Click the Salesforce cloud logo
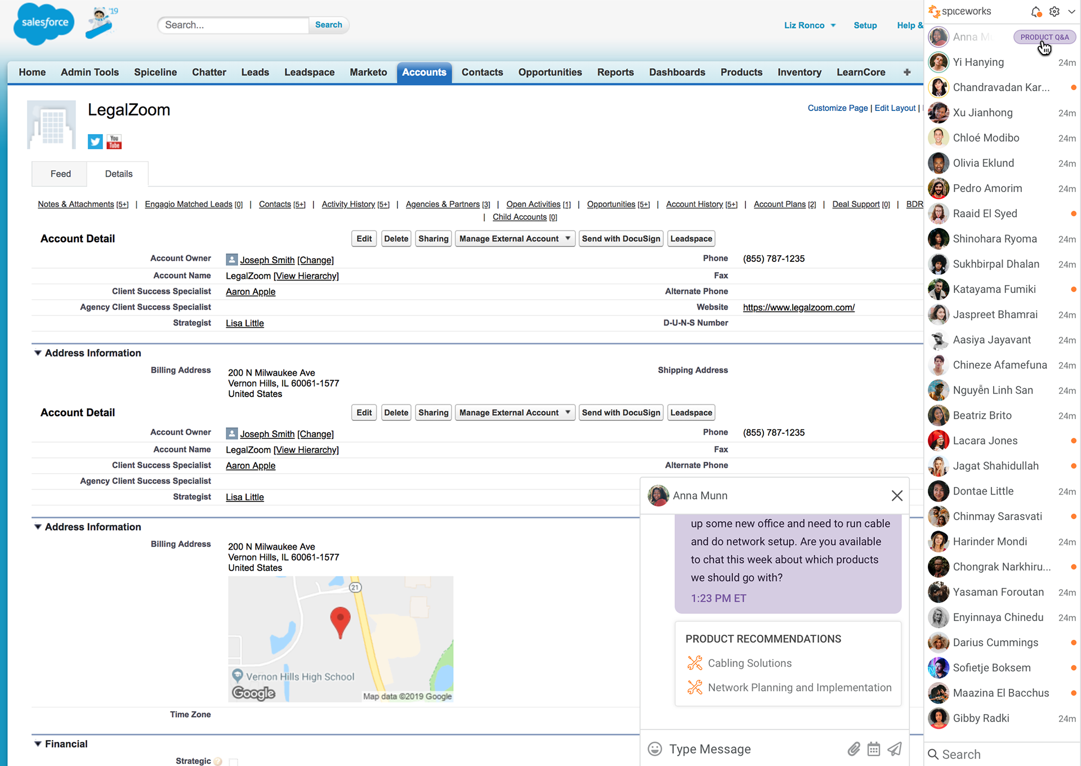The height and width of the screenshot is (766, 1081). (44, 24)
